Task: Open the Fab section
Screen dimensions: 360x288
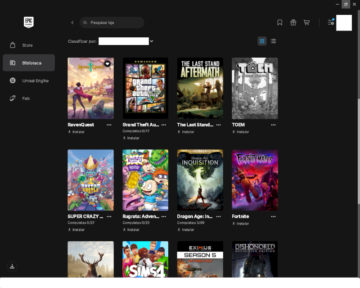Action: click(x=29, y=98)
